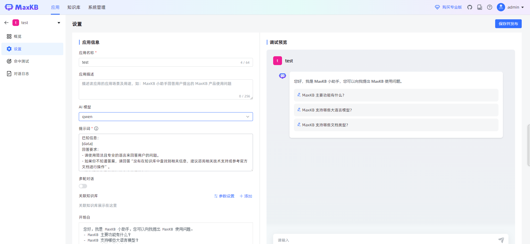Click the 保存并发布 button
Screen dimensions: 530x244
point(508,24)
